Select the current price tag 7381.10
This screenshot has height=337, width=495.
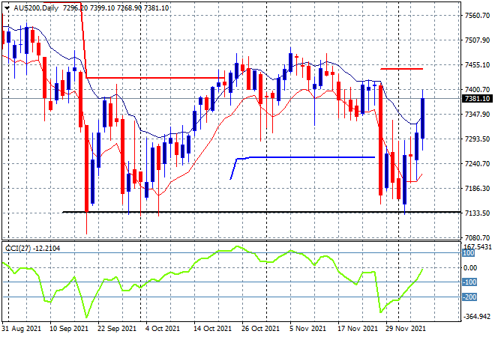tap(477, 99)
